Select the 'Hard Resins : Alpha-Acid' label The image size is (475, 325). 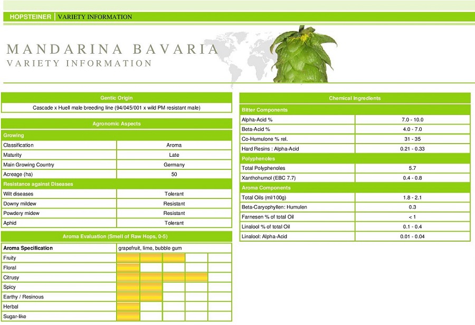[270, 149]
